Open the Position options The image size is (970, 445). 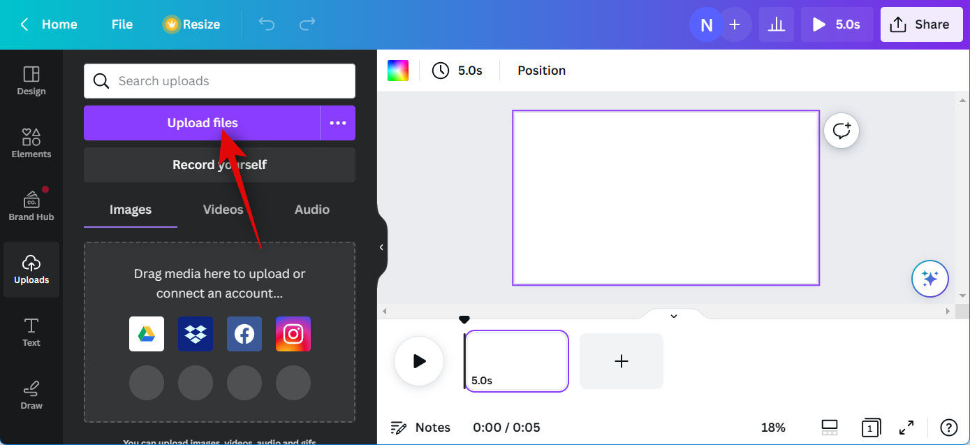tap(542, 71)
